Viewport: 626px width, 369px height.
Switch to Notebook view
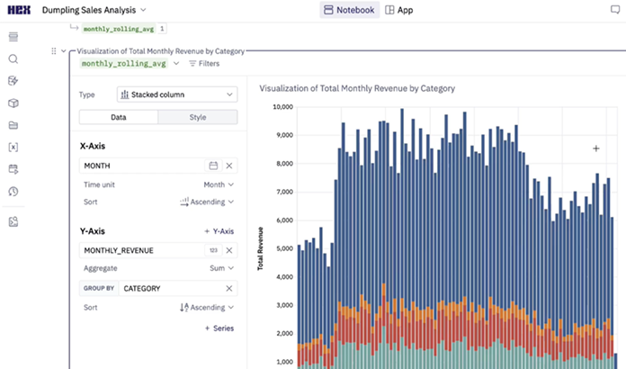coord(349,10)
